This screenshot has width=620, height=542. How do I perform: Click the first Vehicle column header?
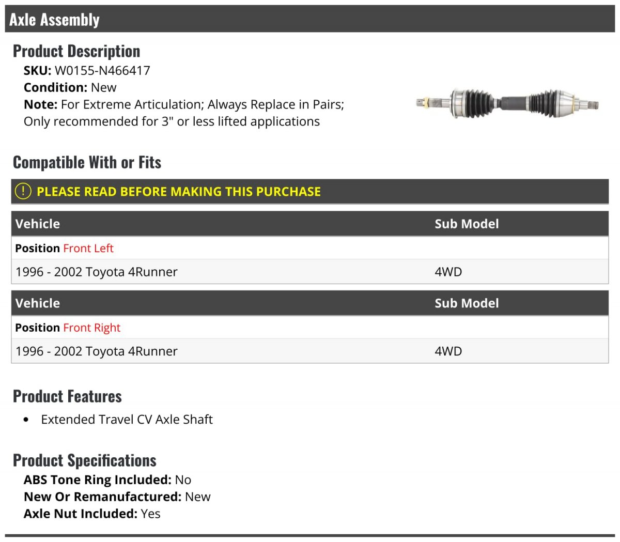coord(38,224)
